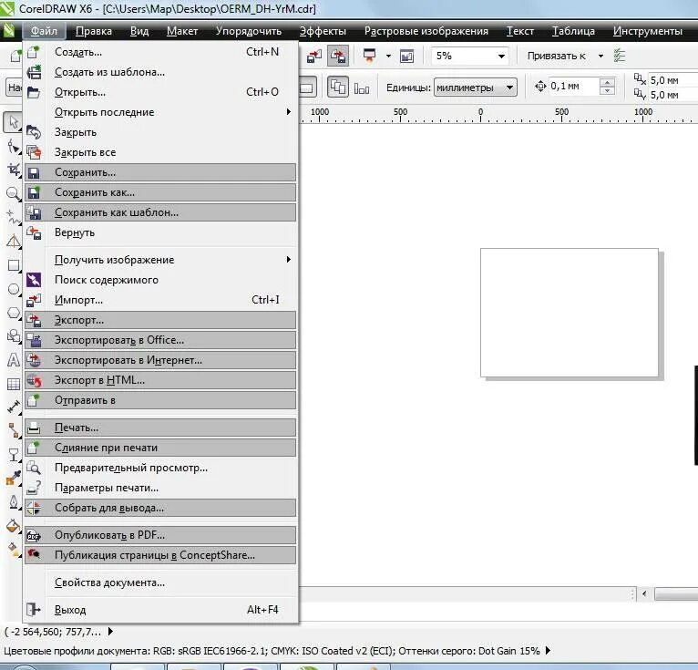Viewport: 698px width, 670px height.
Task: Choose Экспорт... menu entry
Action: (x=160, y=320)
